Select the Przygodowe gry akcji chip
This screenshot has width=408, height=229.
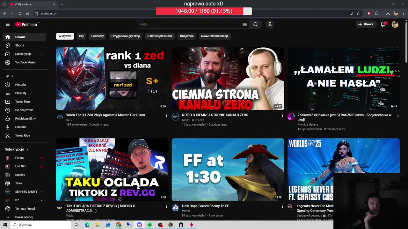(126, 36)
